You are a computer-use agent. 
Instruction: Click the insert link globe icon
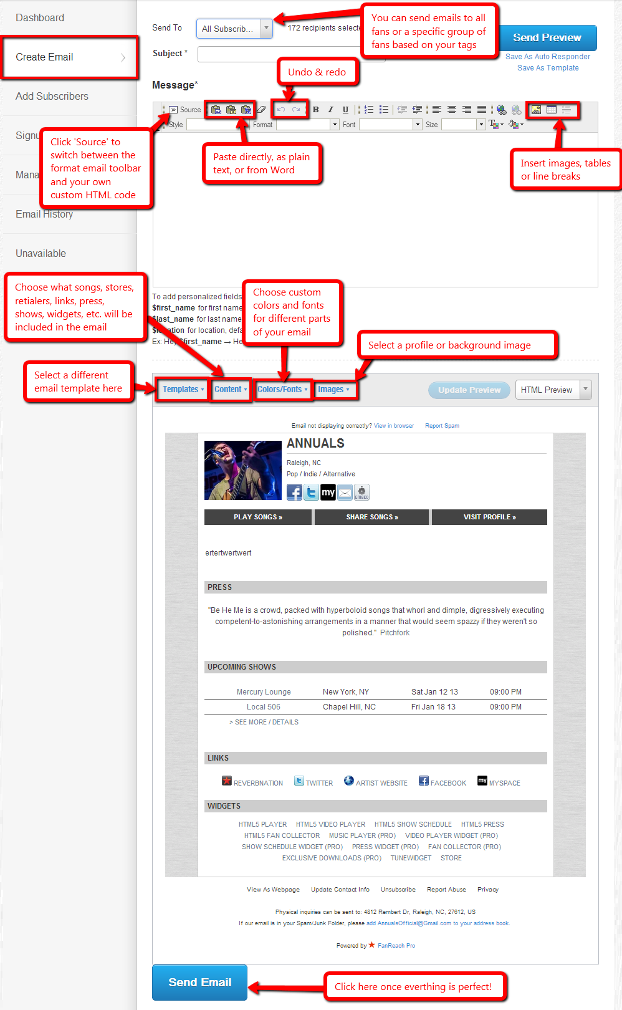[501, 110]
